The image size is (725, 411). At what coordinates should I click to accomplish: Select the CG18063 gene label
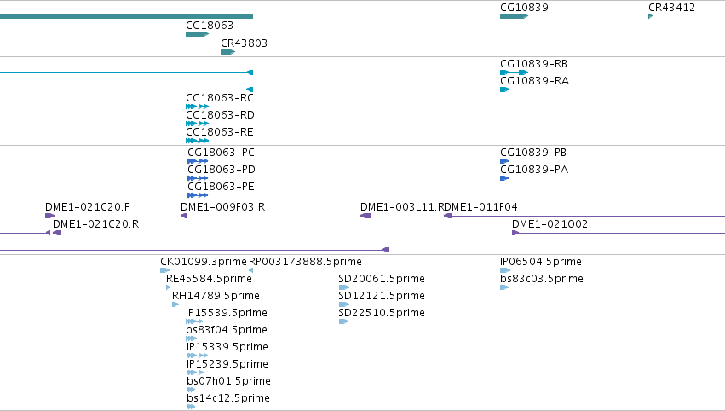click(x=210, y=26)
